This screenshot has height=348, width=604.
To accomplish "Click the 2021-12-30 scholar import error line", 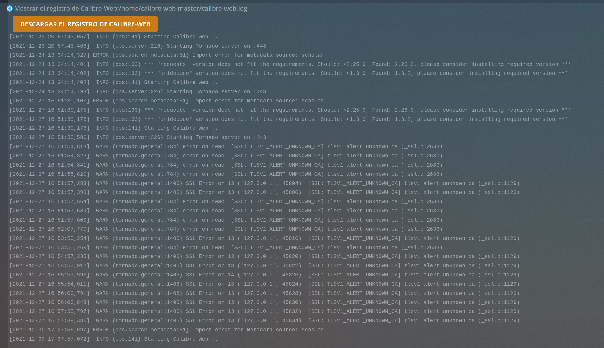I will [x=166, y=330].
